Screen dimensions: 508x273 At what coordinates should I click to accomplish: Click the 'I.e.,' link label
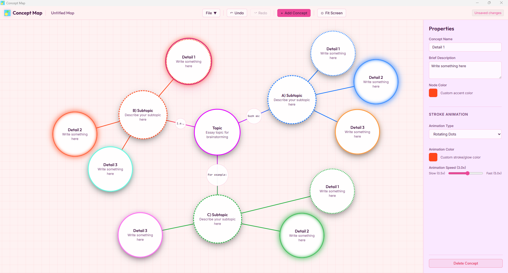pos(181,124)
